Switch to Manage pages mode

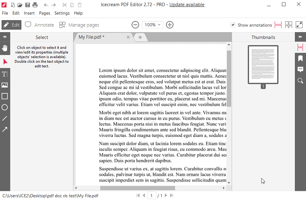(x=79, y=25)
